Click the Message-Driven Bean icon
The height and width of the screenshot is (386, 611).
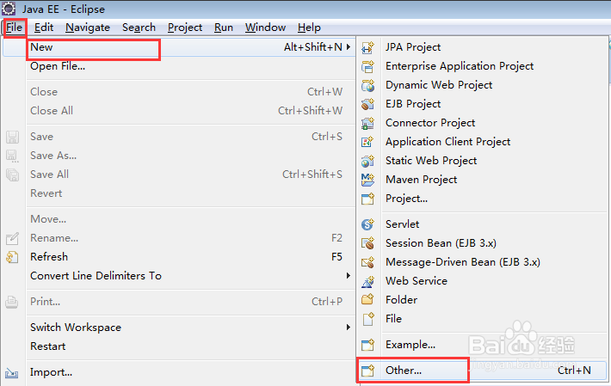point(367,262)
